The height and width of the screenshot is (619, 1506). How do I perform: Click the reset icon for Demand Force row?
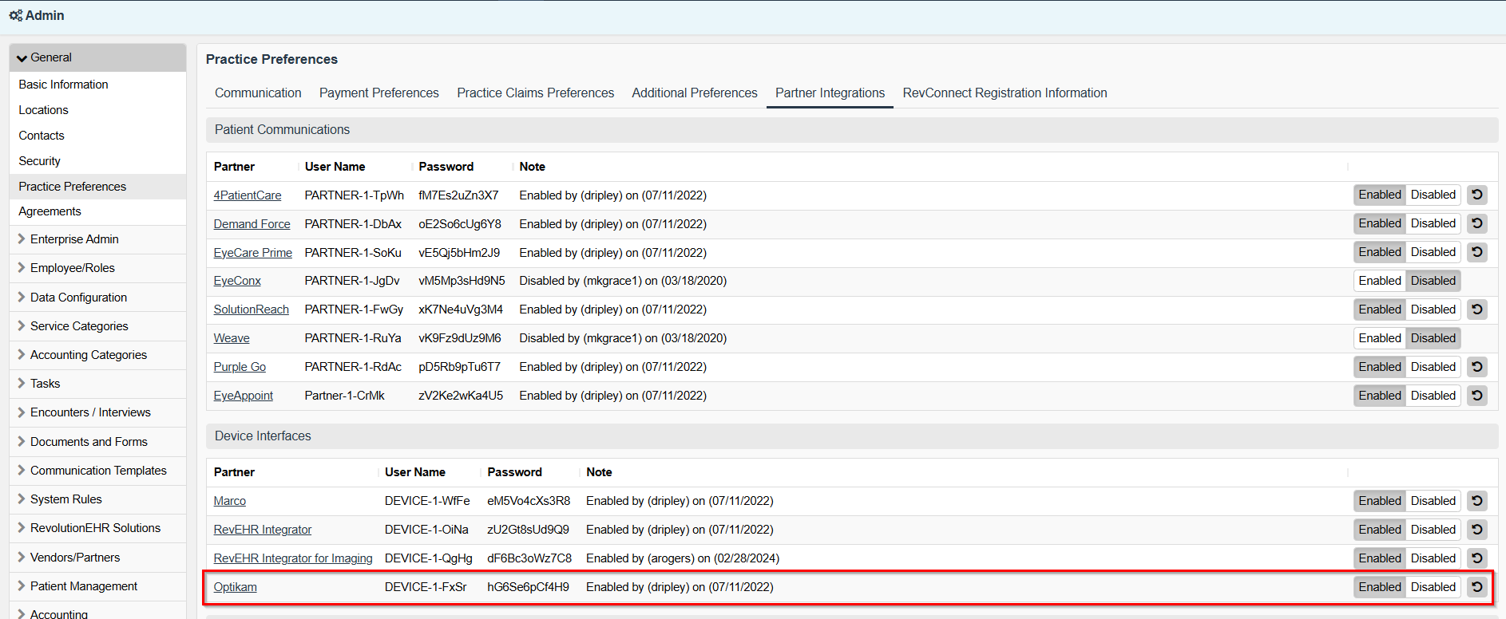click(x=1476, y=223)
